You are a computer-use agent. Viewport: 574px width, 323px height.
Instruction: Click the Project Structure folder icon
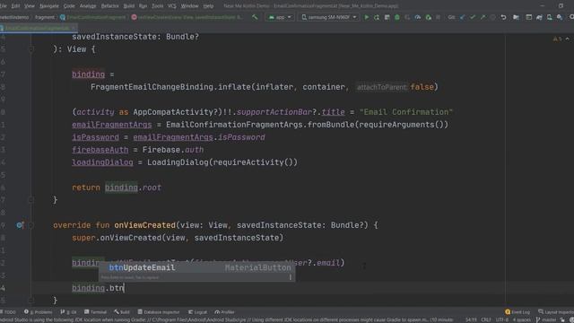tap(516, 17)
